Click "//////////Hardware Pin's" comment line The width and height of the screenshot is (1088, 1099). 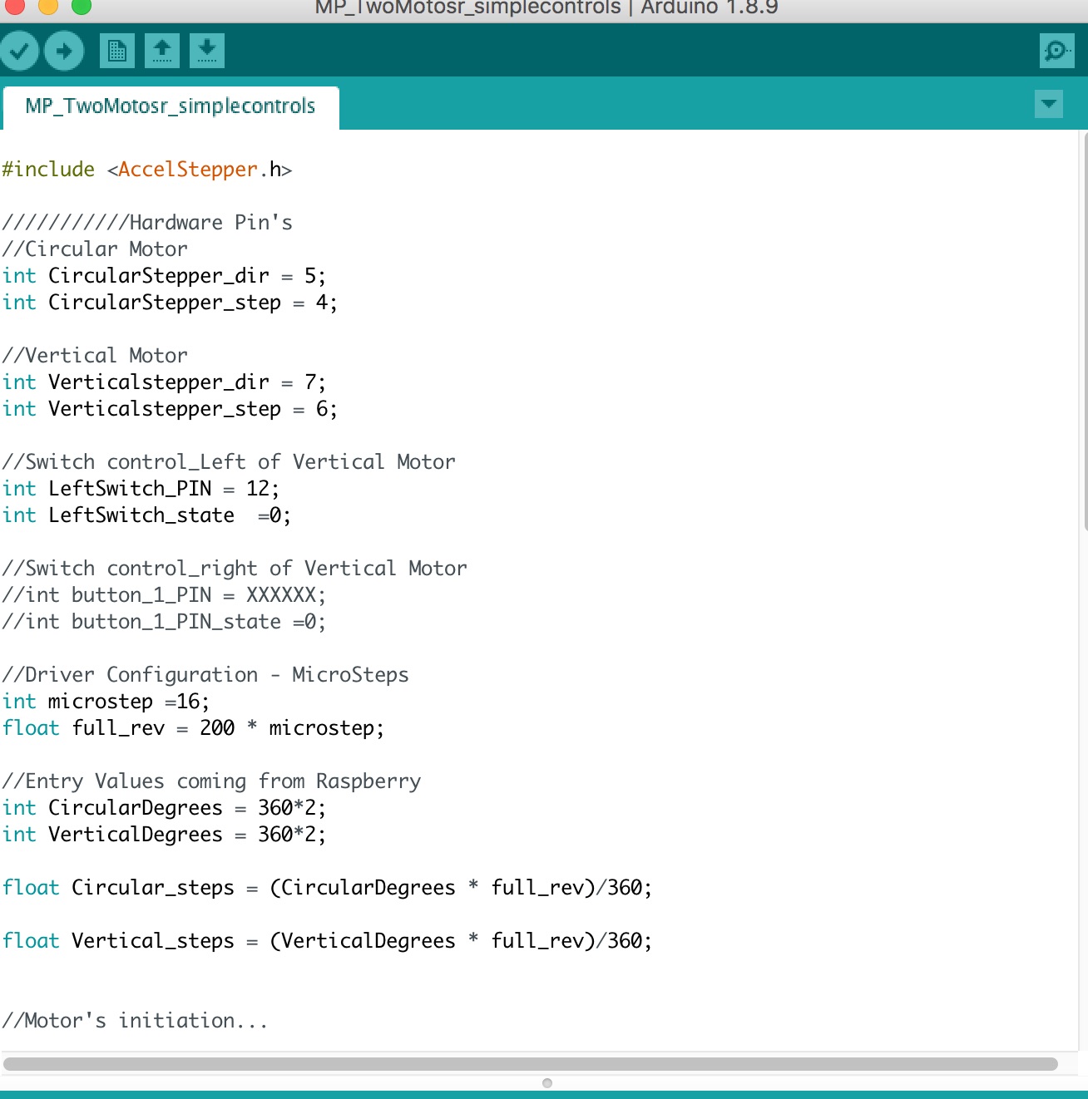pyautogui.click(x=147, y=223)
